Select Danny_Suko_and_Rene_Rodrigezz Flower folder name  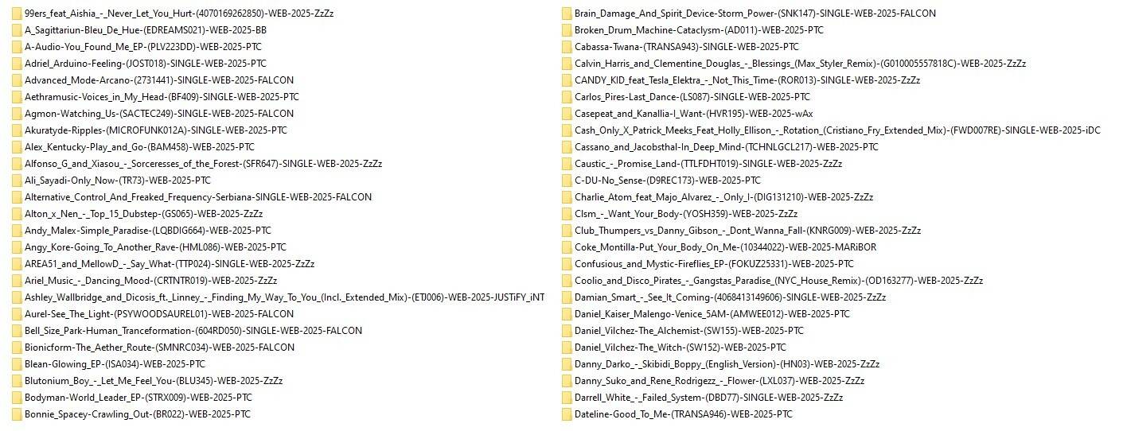click(x=719, y=381)
